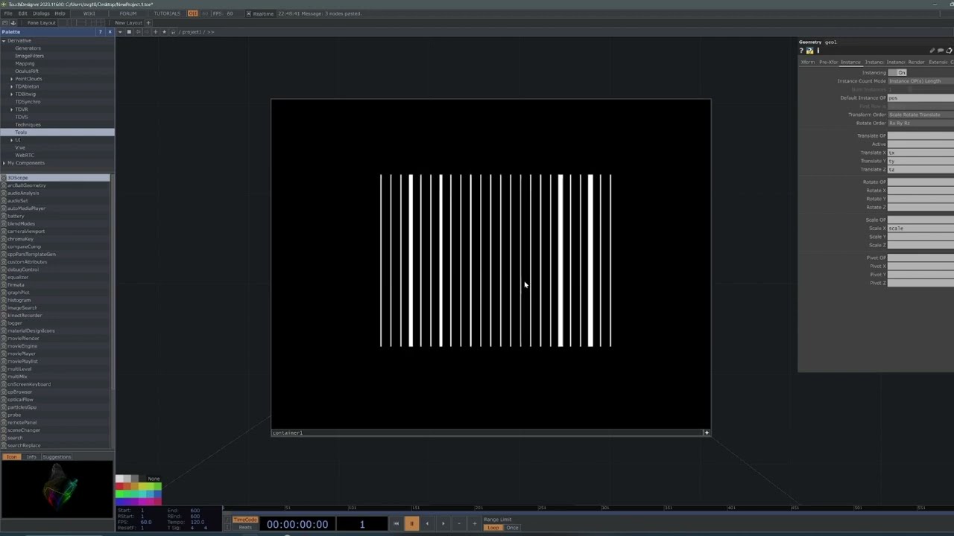954x536 pixels.
Task: Select Generators in palette tree
Action: click(x=28, y=48)
